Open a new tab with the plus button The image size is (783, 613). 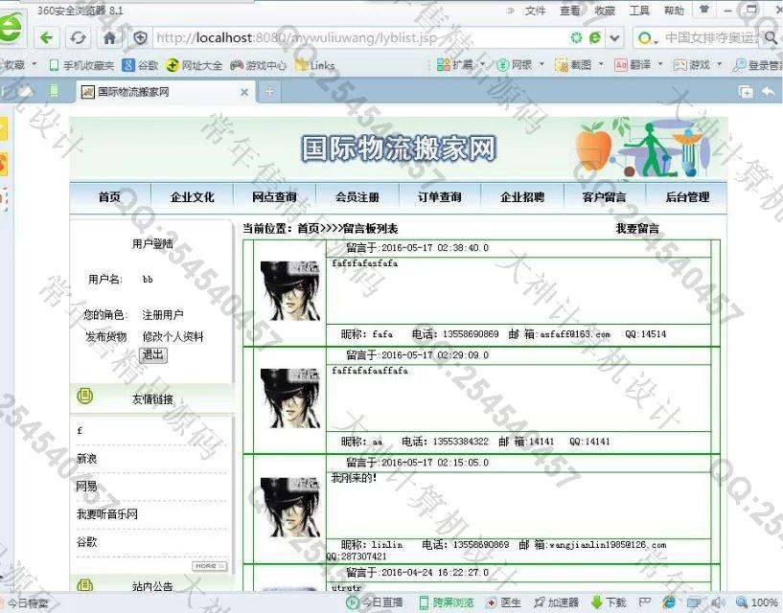pos(269,91)
